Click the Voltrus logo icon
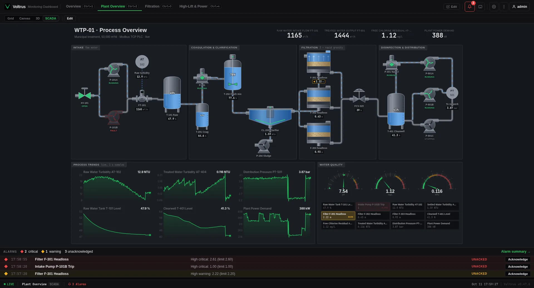 [x=8, y=6]
